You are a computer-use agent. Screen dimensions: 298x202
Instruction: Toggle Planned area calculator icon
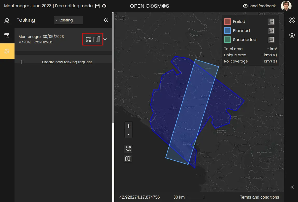(x=271, y=31)
